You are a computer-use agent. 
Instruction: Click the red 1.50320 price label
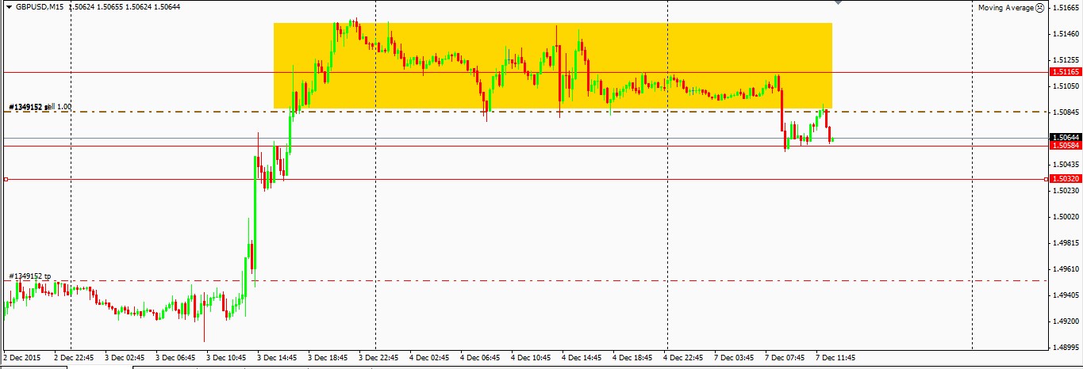tap(1064, 180)
